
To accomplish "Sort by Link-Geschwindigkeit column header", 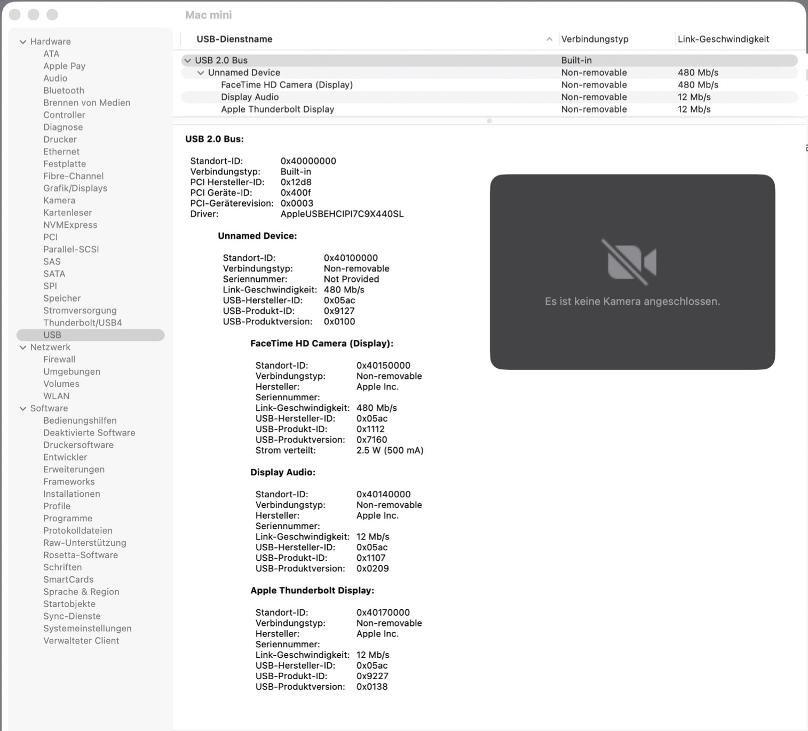I will [723, 39].
